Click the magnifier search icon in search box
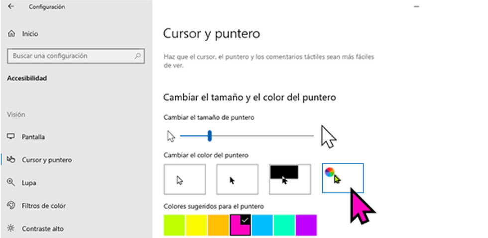Viewport: 488px width, 238px height. (137, 56)
